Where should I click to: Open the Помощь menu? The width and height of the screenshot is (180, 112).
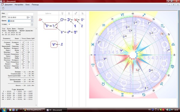35,4
